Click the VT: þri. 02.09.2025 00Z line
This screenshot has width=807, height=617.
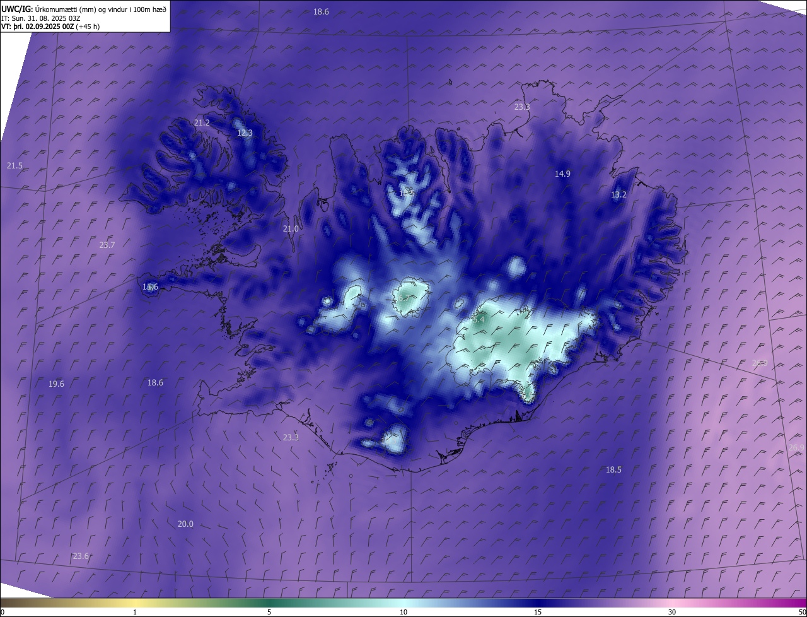[50, 26]
